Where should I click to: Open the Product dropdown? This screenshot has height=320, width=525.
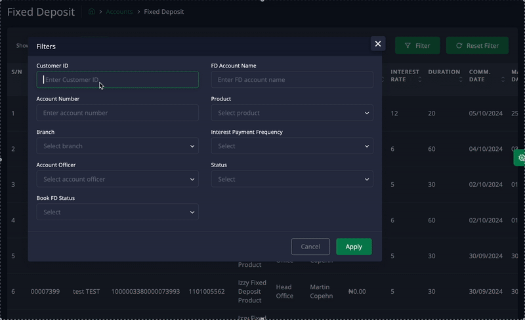tap(292, 113)
